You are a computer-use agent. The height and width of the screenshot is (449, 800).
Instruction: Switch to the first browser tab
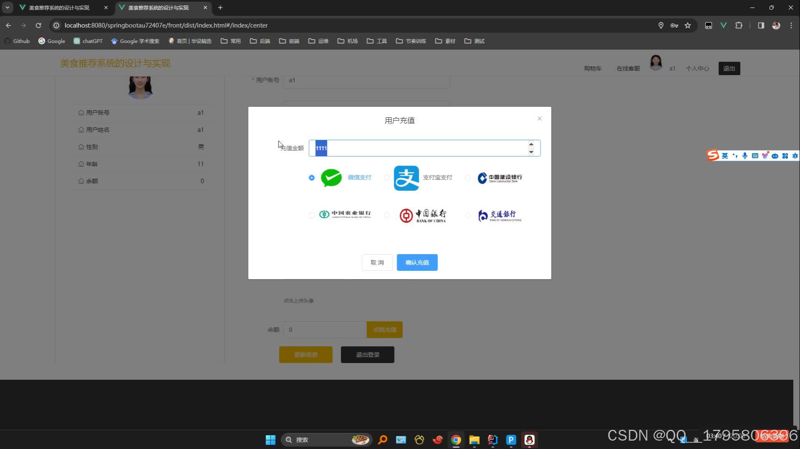coord(63,8)
